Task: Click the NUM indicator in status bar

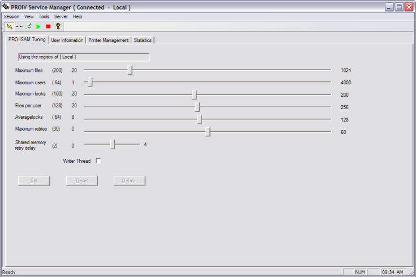Action: (x=360, y=272)
